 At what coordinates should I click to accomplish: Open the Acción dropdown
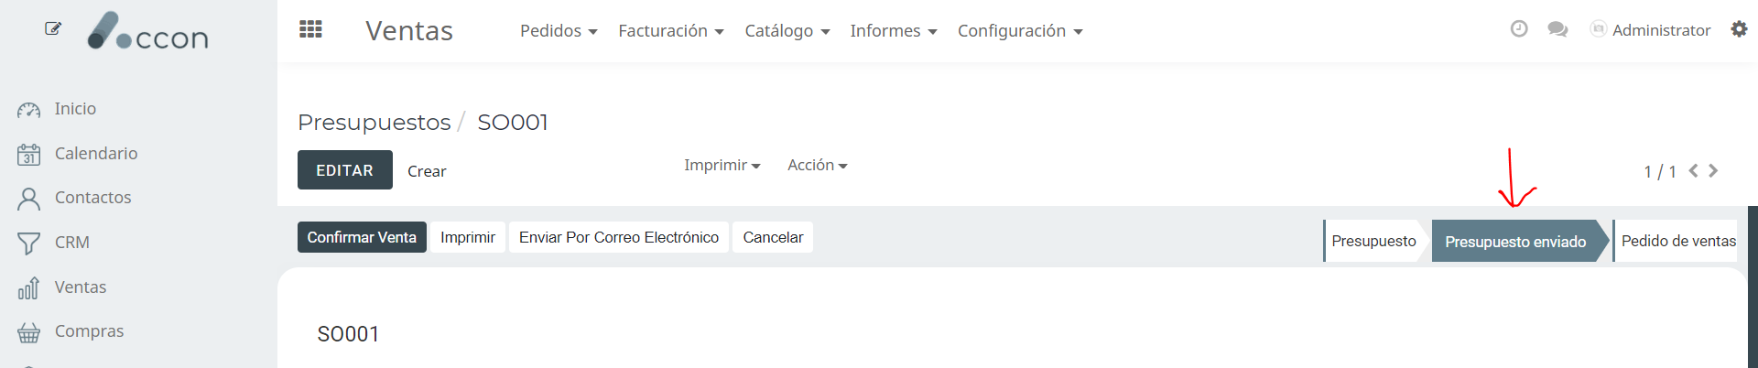point(818,165)
